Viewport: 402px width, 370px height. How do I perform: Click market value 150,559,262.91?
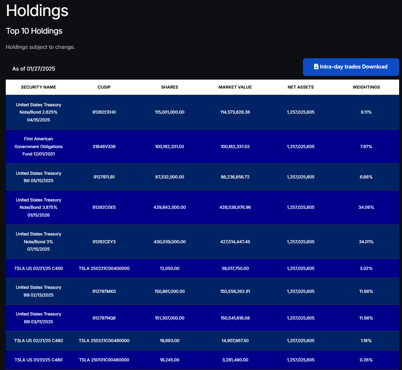point(235,291)
